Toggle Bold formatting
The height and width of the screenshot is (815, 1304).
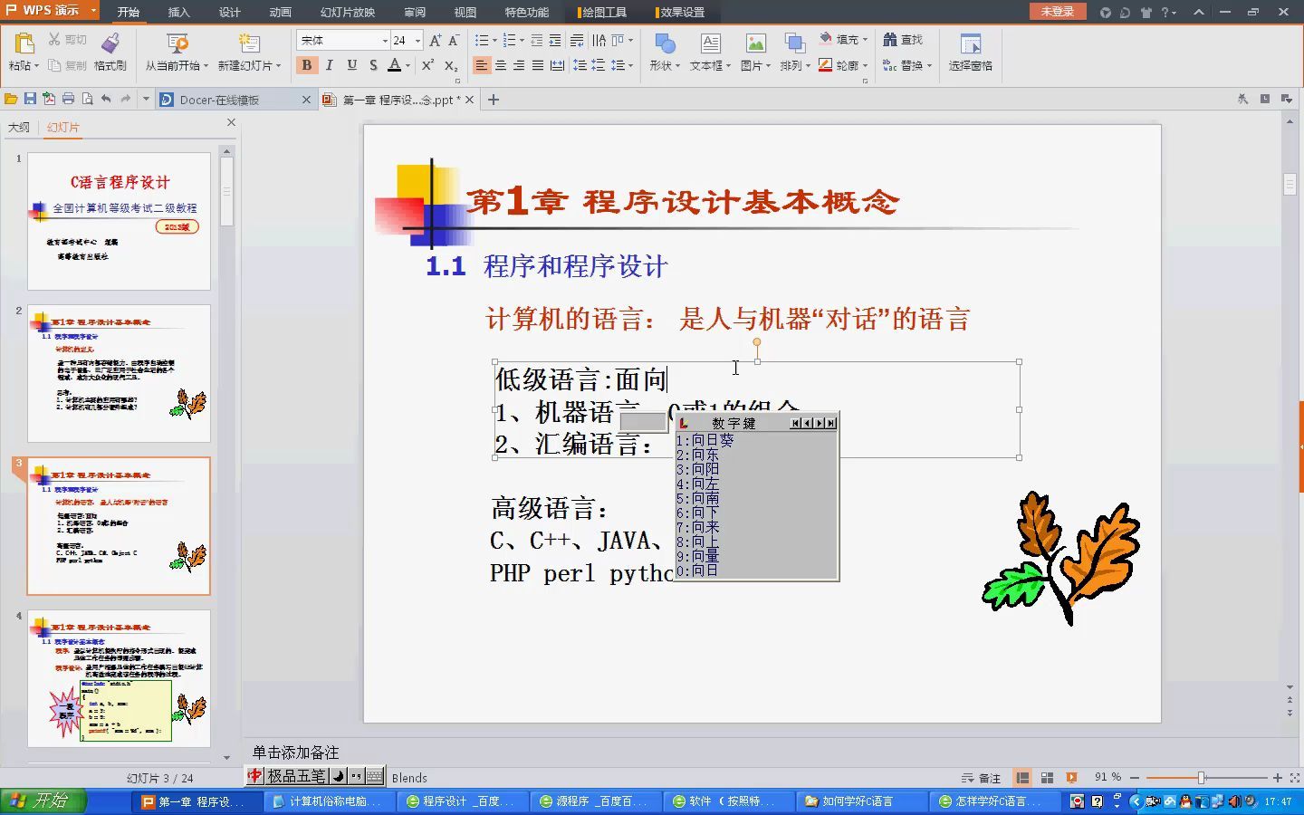307,65
